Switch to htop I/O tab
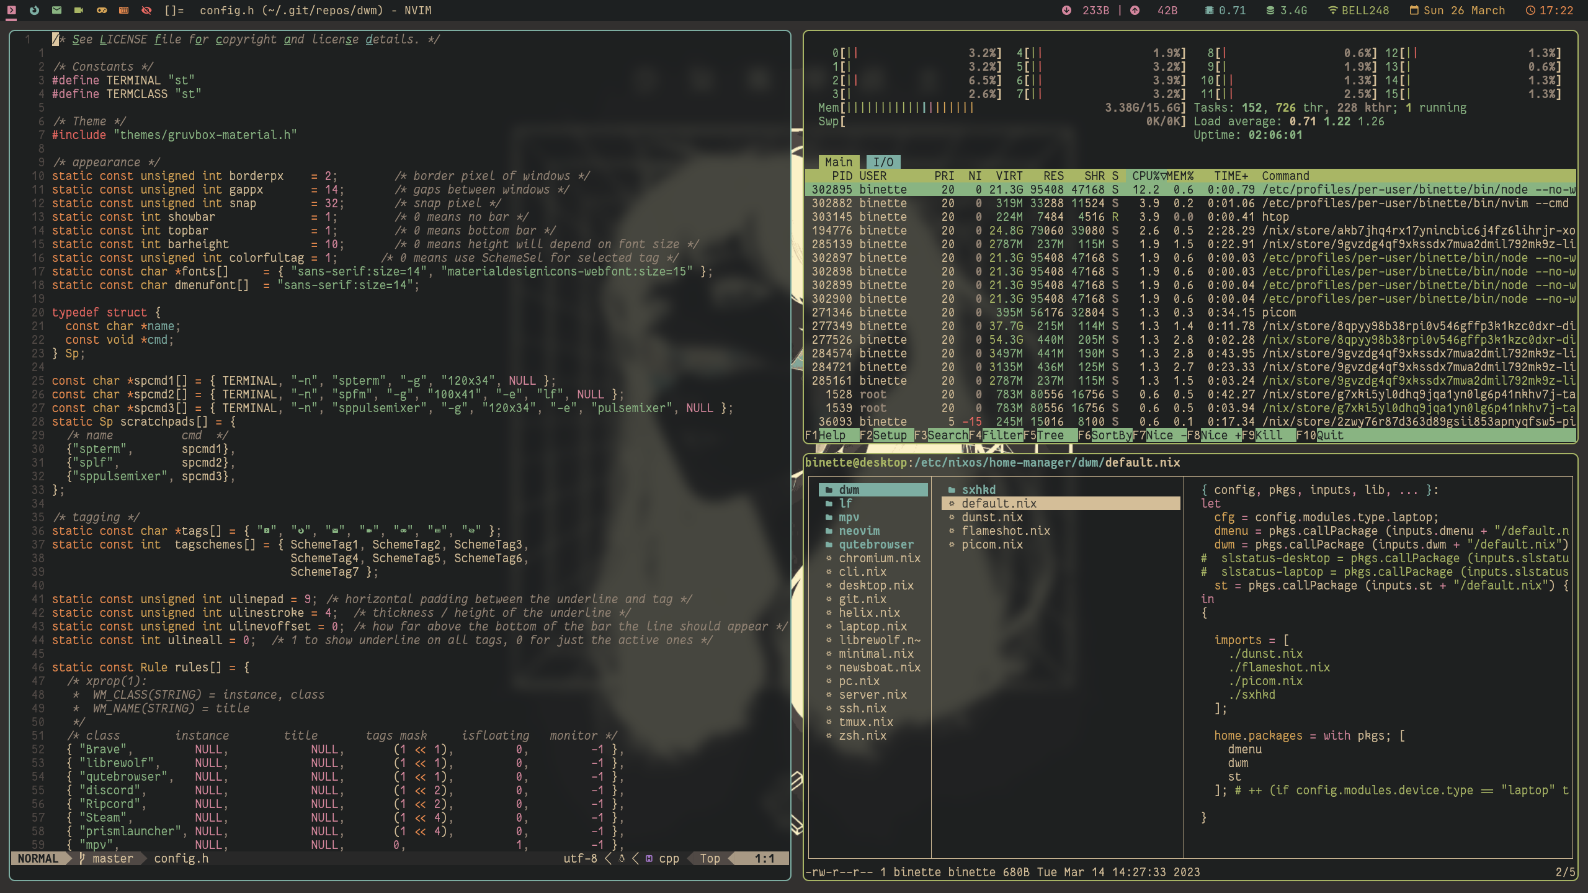 click(x=883, y=163)
